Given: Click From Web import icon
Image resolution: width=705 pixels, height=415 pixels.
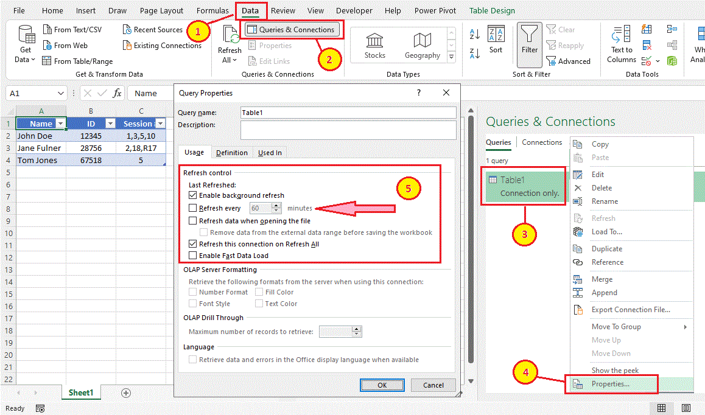Looking at the screenshot, I should [47, 46].
